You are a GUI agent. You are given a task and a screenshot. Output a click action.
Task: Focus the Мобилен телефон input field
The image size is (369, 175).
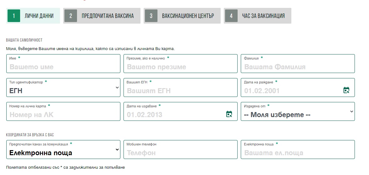tap(180, 150)
